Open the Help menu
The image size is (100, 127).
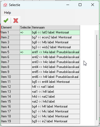[x=7, y=13]
